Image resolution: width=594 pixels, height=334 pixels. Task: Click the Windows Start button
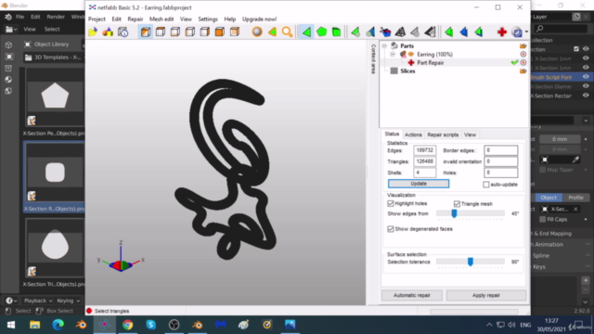tap(11, 325)
